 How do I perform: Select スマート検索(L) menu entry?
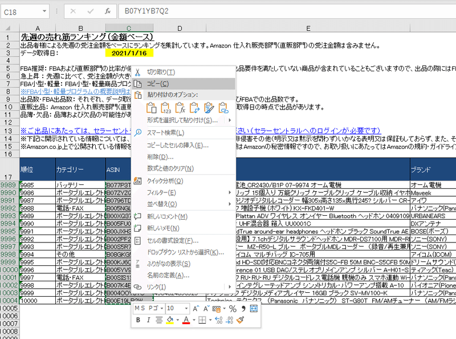coord(184,133)
